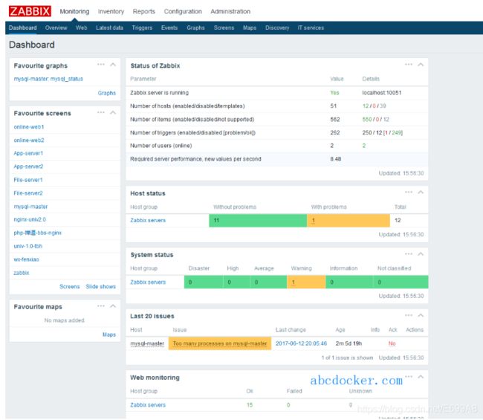Image resolution: width=483 pixels, height=420 pixels.
Task: Collapse the Last 20 issues widget
Action: click(x=421, y=315)
